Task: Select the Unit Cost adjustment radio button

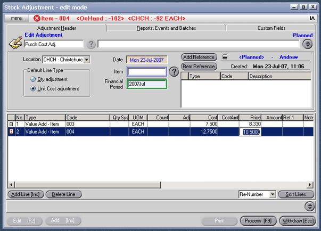Action: click(33, 88)
